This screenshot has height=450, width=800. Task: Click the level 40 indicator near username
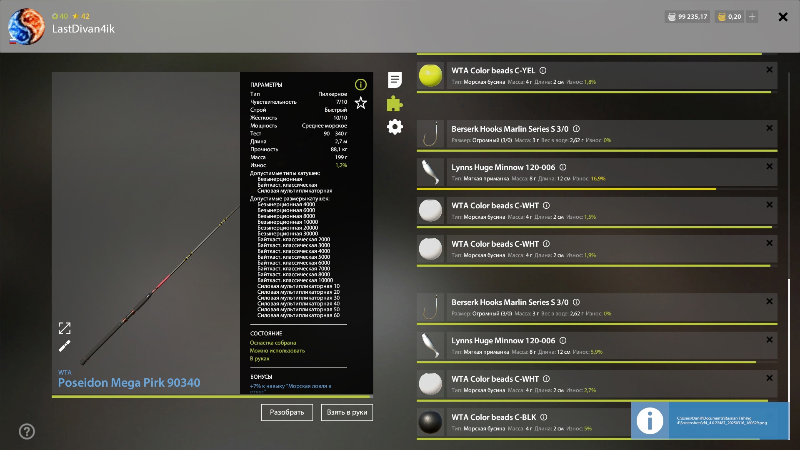tap(60, 16)
